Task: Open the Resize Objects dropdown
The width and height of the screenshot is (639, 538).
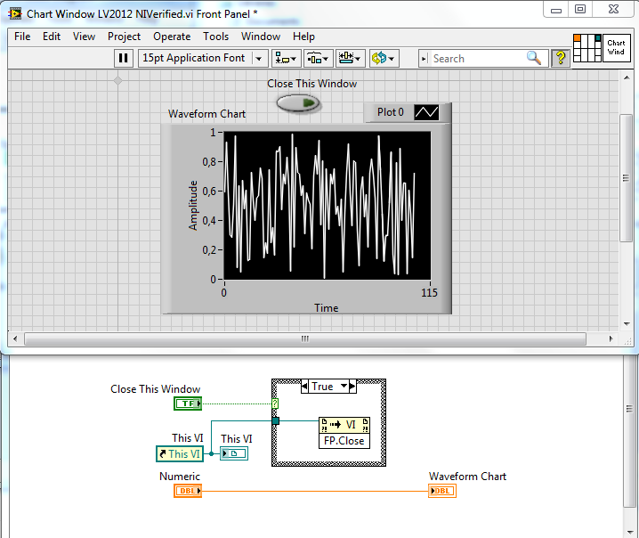Action: [x=350, y=58]
